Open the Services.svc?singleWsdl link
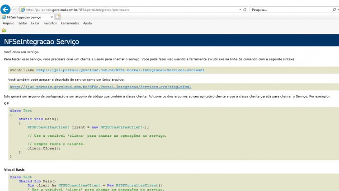The image size is (339, 191). pos(100,87)
